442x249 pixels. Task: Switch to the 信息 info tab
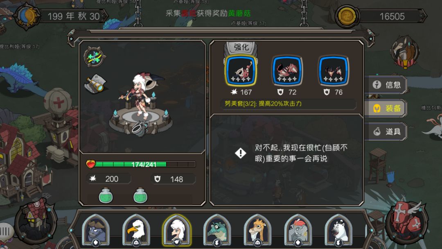[x=386, y=85]
